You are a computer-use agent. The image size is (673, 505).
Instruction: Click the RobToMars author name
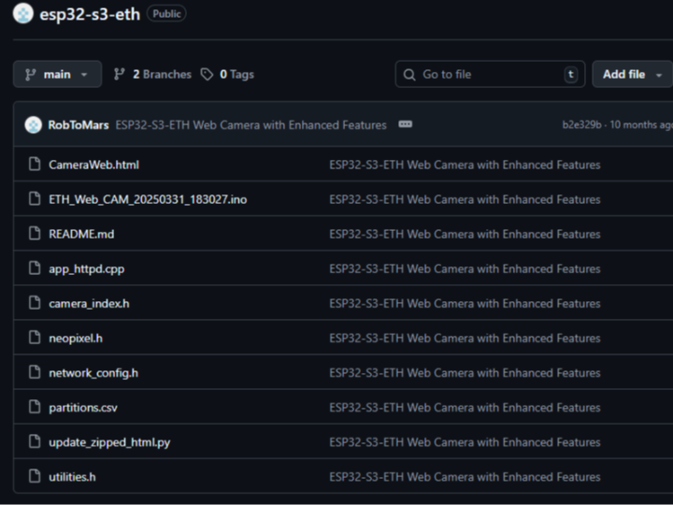(x=79, y=125)
